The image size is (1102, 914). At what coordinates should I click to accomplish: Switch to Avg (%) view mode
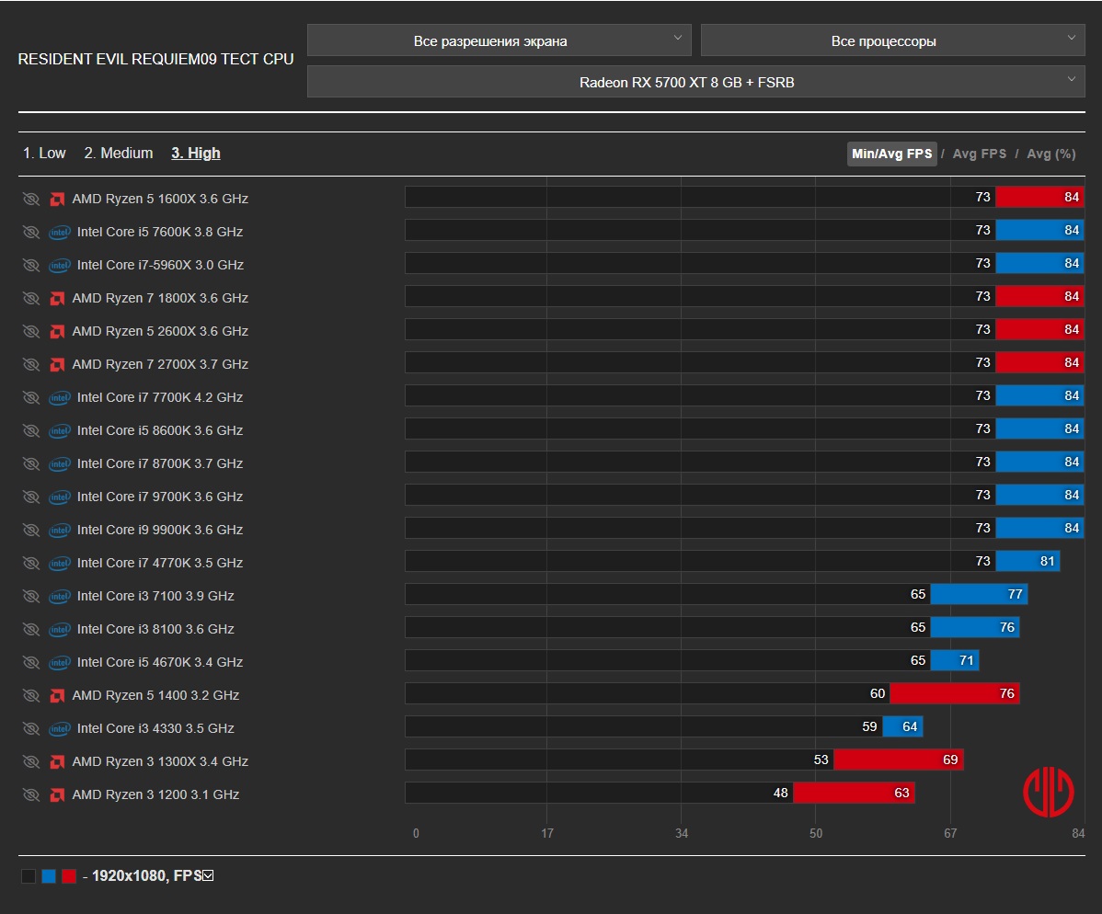pyautogui.click(x=1050, y=154)
